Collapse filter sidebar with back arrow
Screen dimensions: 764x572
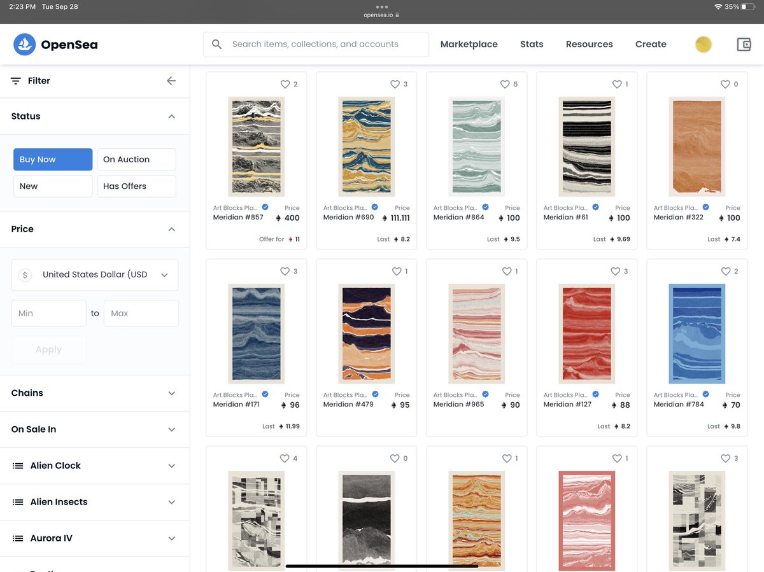click(x=171, y=81)
